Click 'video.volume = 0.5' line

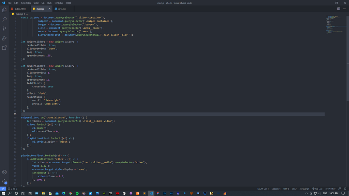pyautogui.click(x=51, y=176)
